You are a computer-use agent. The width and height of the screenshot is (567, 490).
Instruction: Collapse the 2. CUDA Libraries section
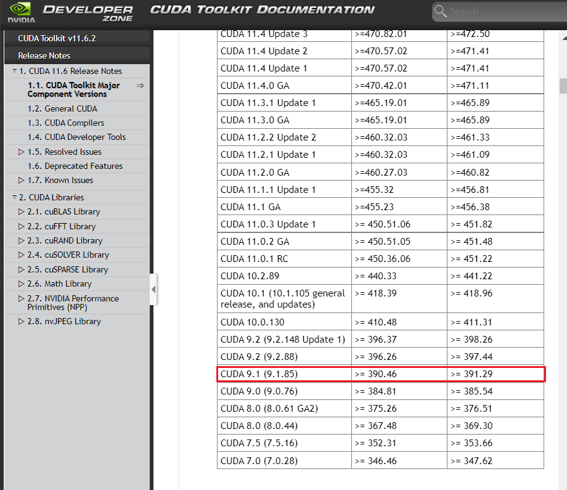[14, 197]
